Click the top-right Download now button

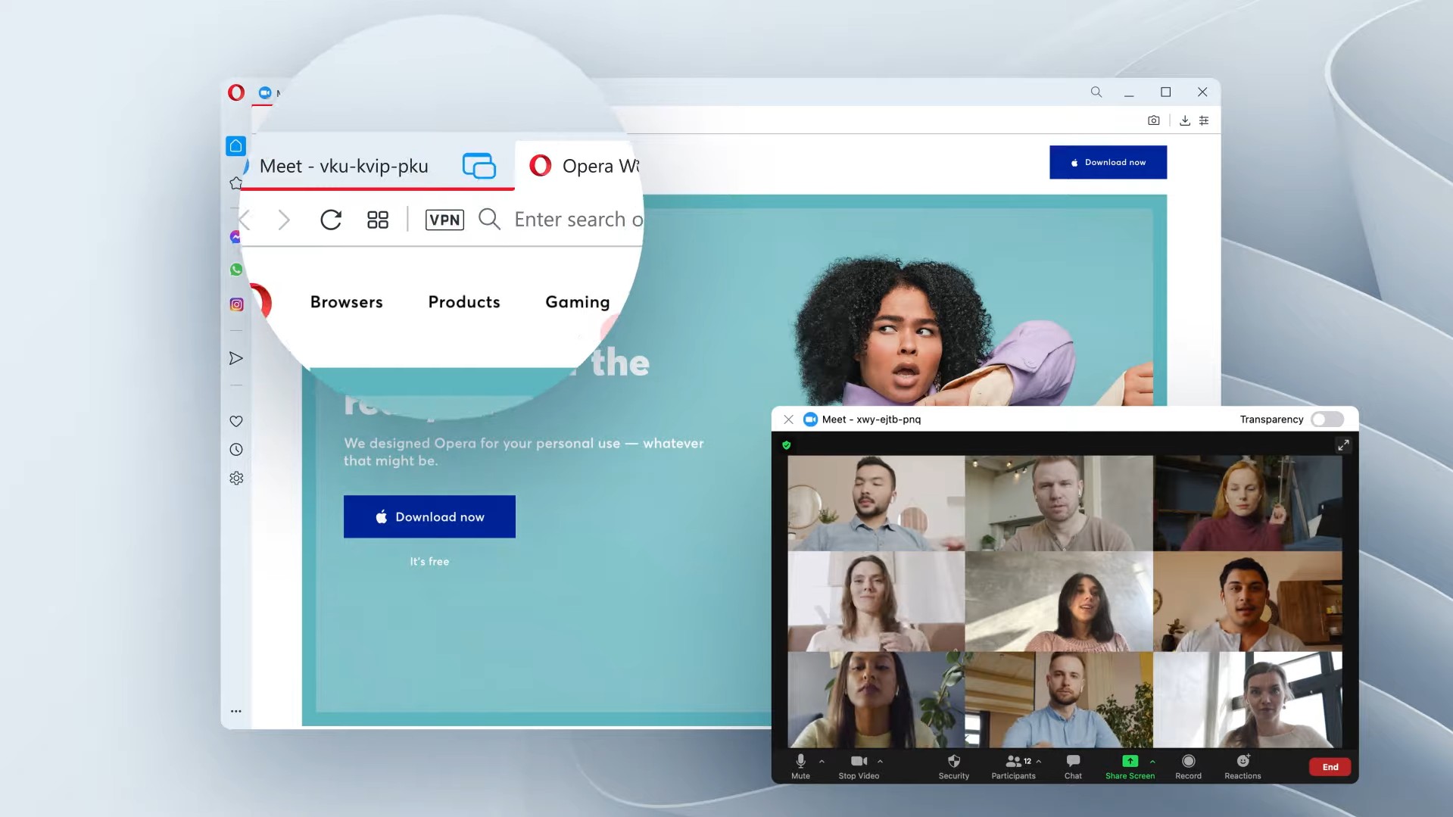(1108, 162)
